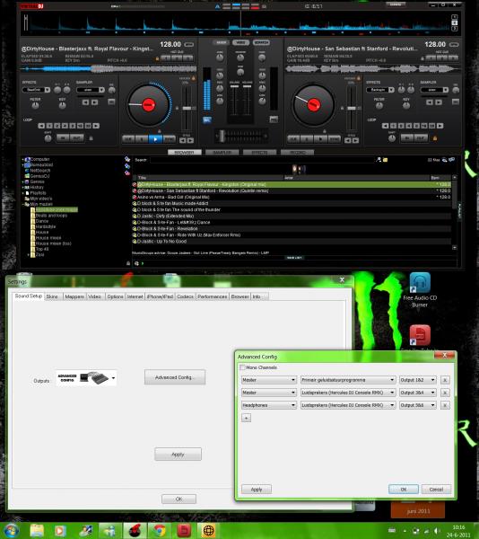Image resolution: width=479 pixels, height=539 pixels.
Task: Toggle the left deck smart loop lock icon
Action: tap(91, 138)
